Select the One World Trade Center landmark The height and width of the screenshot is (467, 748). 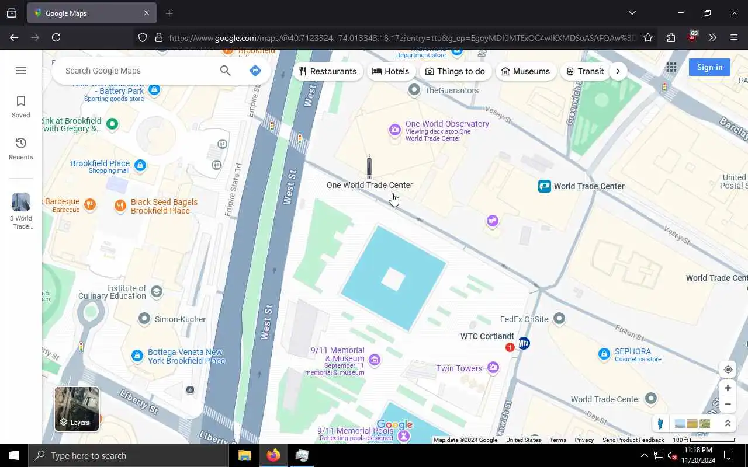pos(369,168)
